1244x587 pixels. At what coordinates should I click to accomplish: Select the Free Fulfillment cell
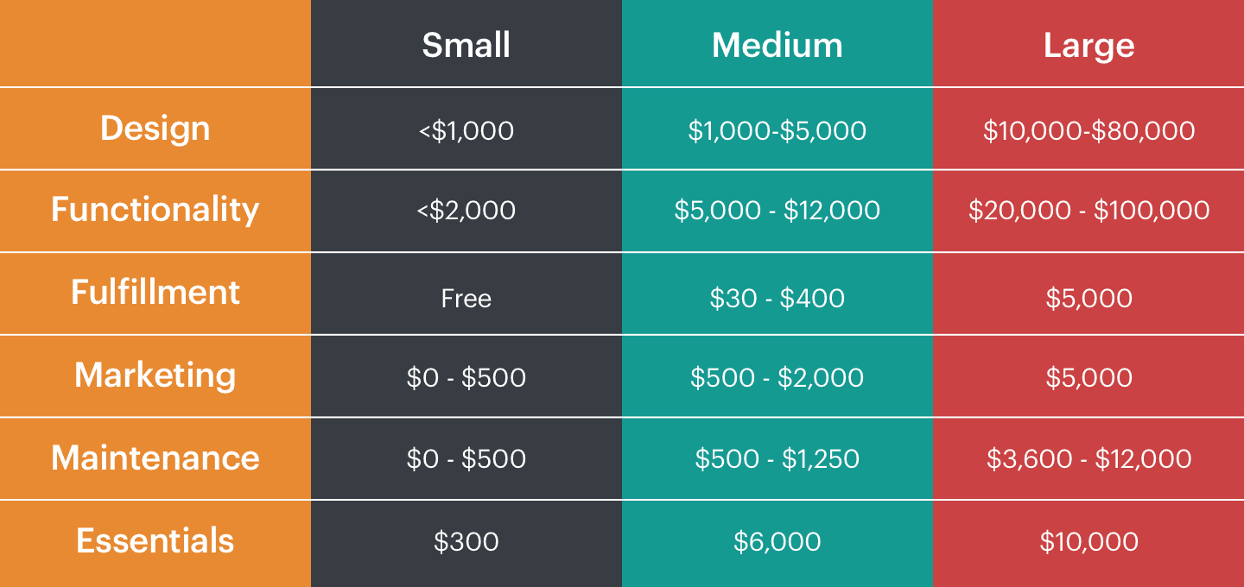click(x=466, y=299)
